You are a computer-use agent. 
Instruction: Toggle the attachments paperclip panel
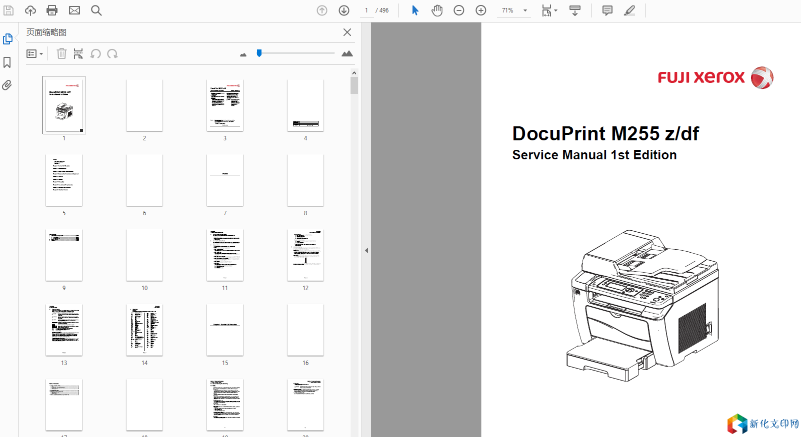coord(7,85)
